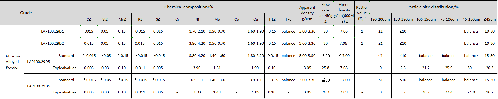
Task: Click the TFe column header
Action: pos(288,19)
